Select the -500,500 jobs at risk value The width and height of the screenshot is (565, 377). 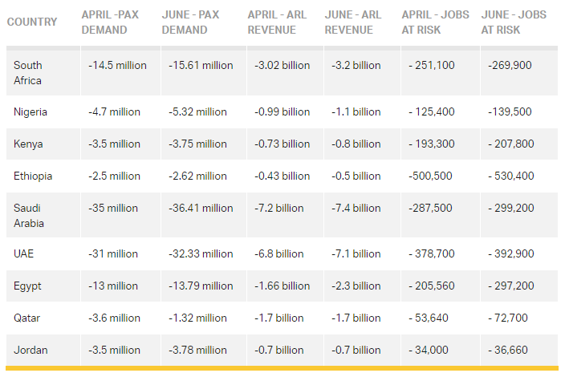[x=430, y=176]
